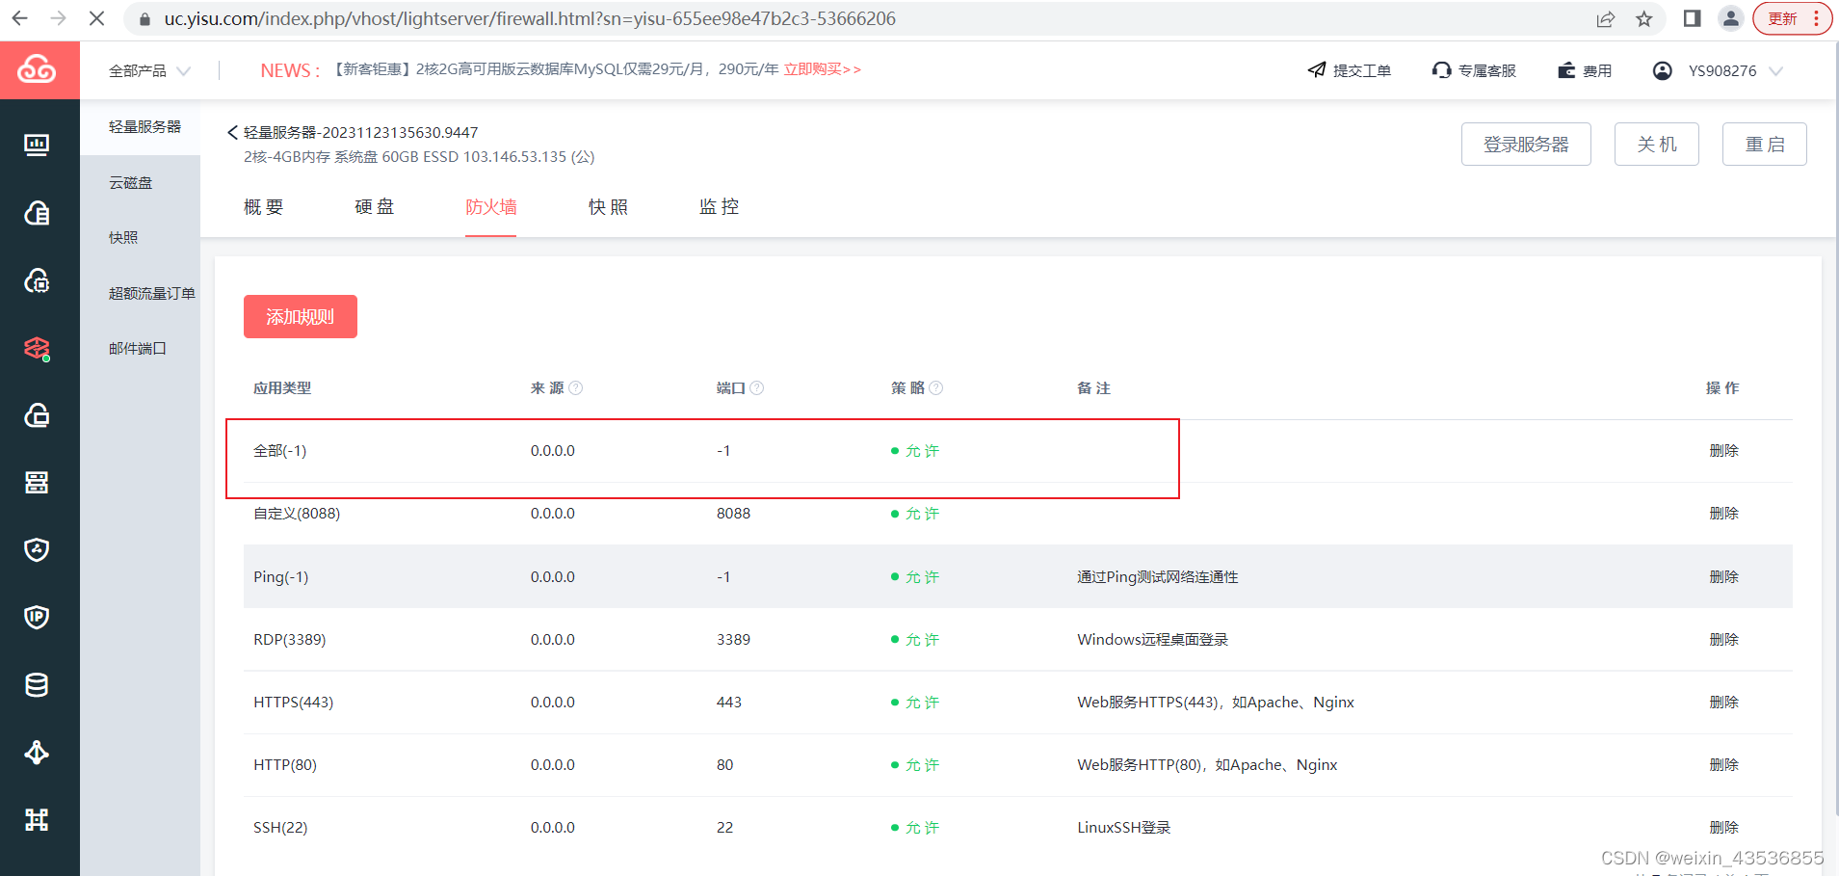
Task: Click the share page icon in address bar
Action: (x=1605, y=18)
